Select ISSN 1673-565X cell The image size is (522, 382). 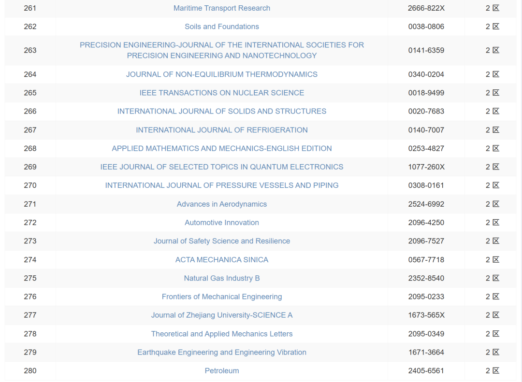[x=426, y=315]
